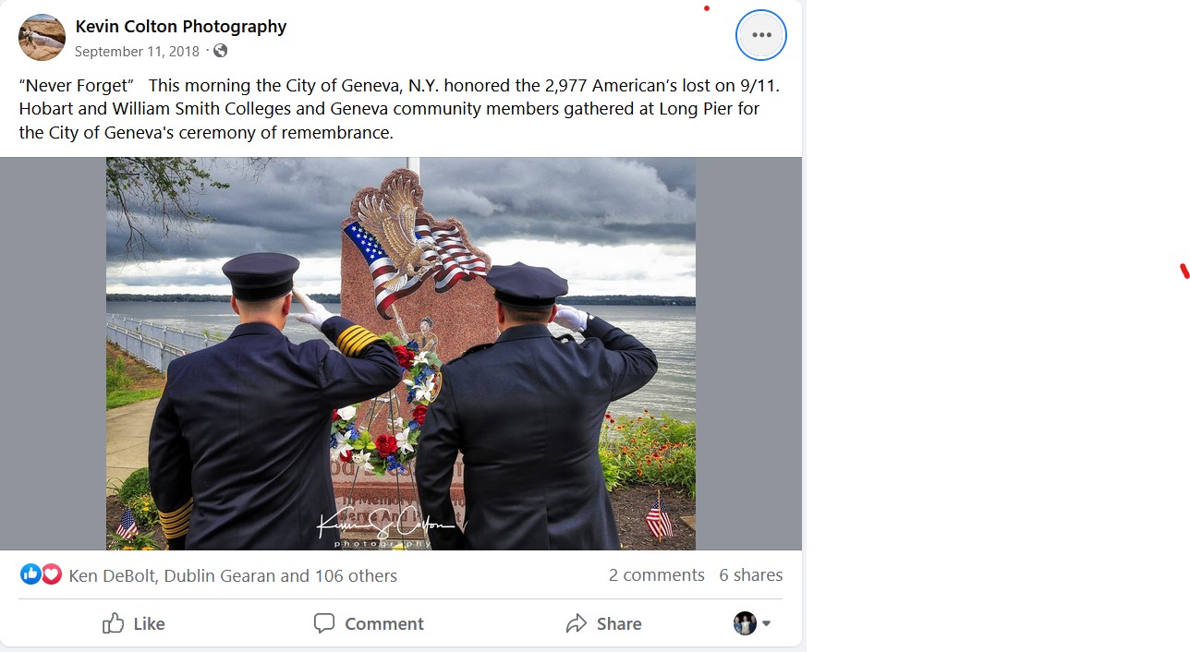This screenshot has width=1190, height=652.
Task: Expand the commenting-as profile dropdown arrow
Action: click(x=766, y=623)
